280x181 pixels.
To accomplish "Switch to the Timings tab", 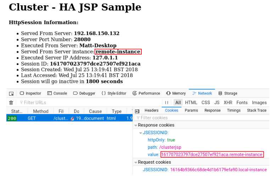I will (234, 111).
